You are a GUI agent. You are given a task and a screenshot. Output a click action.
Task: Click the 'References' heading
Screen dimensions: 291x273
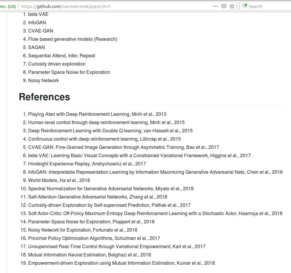pyautogui.click(x=44, y=97)
